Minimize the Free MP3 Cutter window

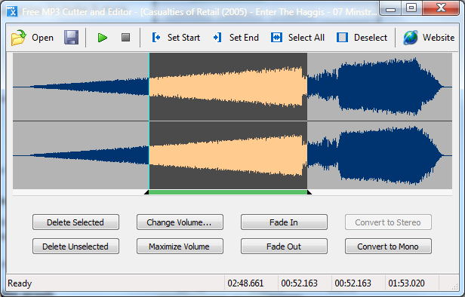coord(390,9)
